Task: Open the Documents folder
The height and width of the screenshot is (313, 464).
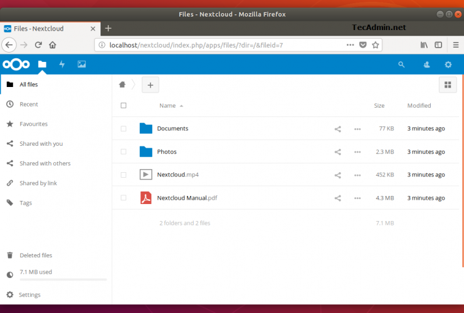Action: [x=172, y=129]
